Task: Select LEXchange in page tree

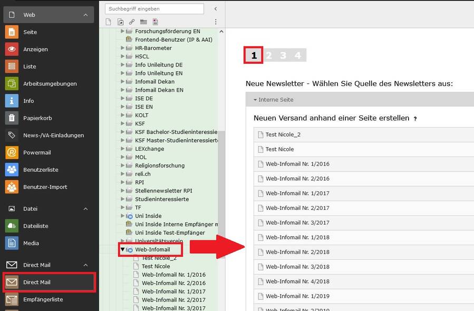Action: [x=149, y=149]
